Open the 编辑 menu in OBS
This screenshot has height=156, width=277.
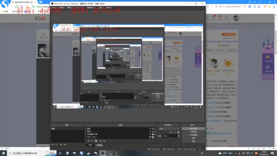click(x=62, y=8)
